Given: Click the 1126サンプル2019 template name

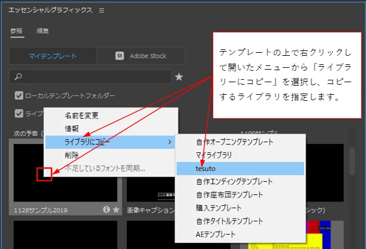Looking at the screenshot, I should click(41, 210).
